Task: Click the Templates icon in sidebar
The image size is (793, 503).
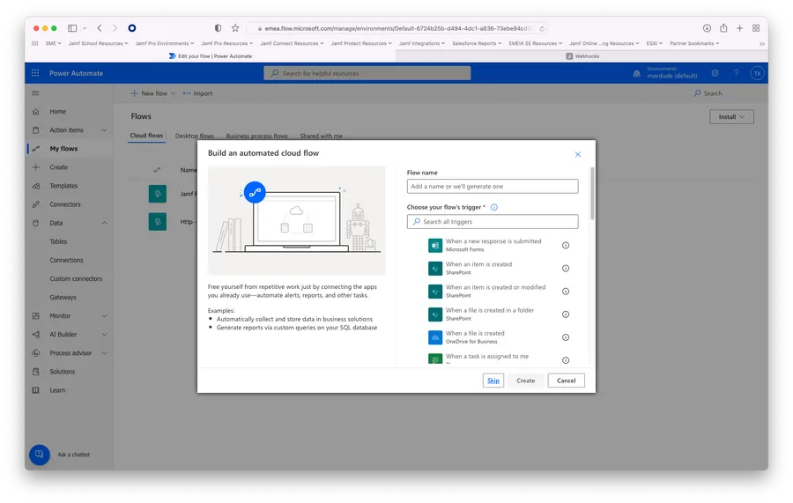Action: pyautogui.click(x=35, y=186)
